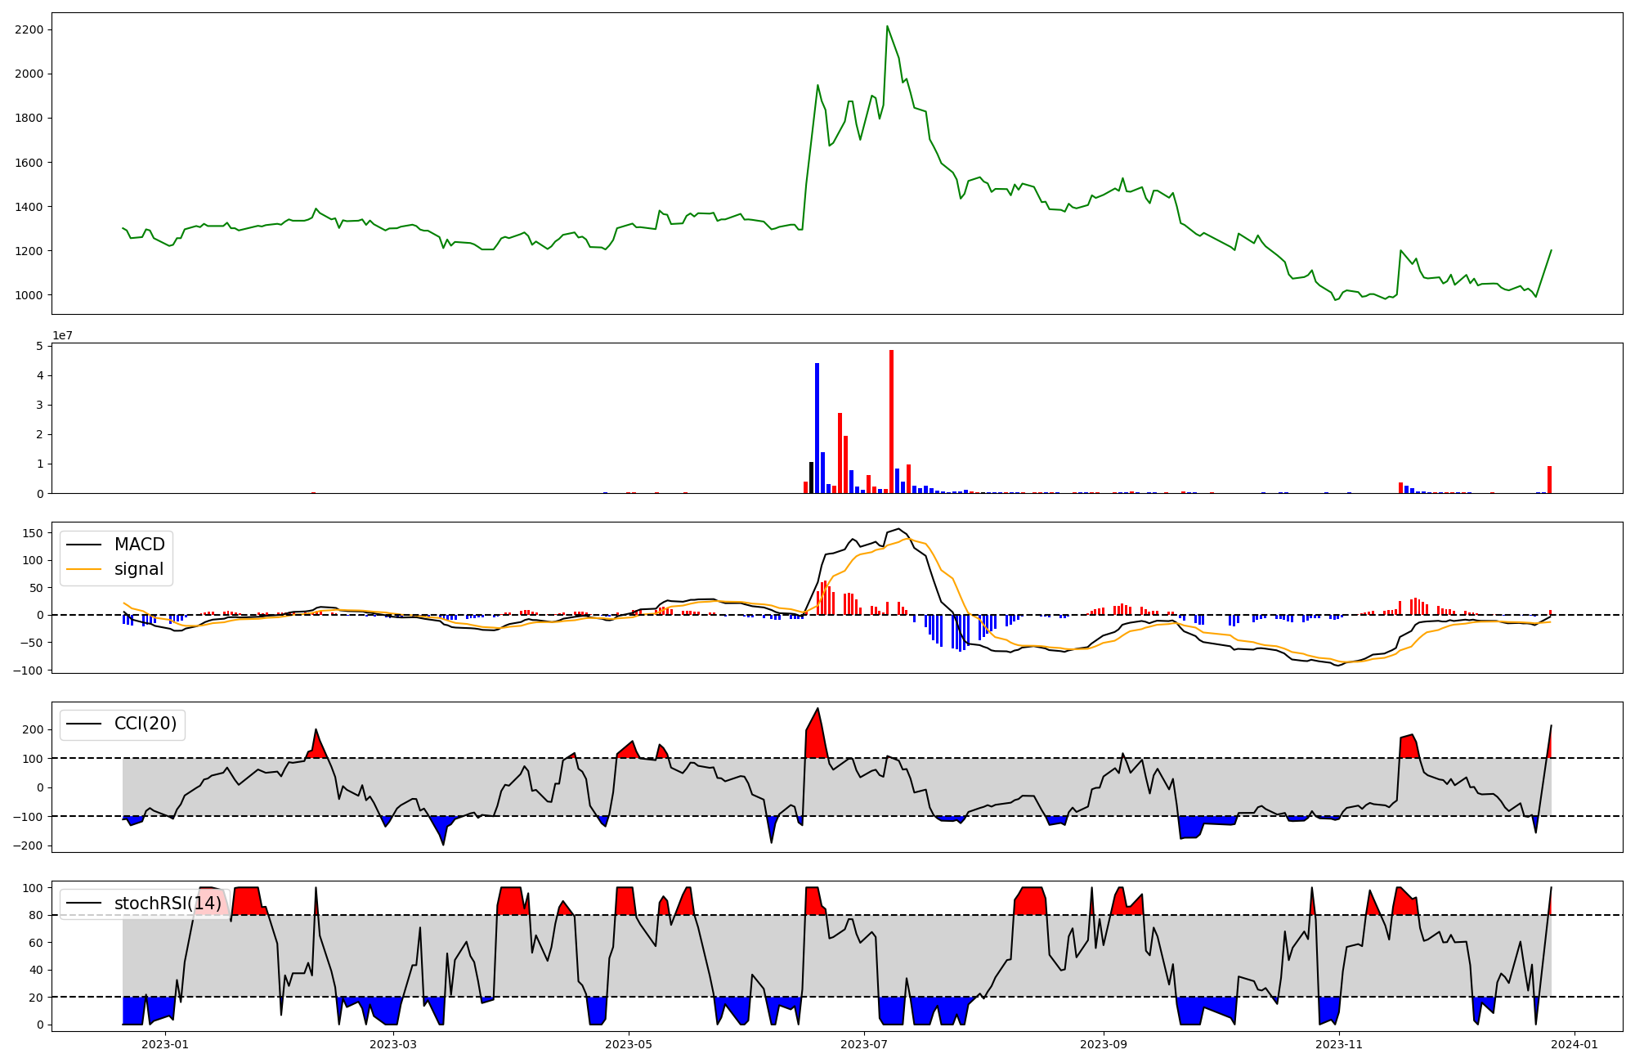Click the stochRSI(14) legend label
Image resolution: width=1635 pixels, height=1063 pixels.
(x=168, y=903)
